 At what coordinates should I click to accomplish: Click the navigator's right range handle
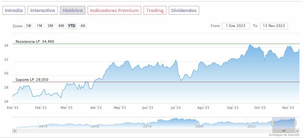pyautogui.click(x=295, y=123)
